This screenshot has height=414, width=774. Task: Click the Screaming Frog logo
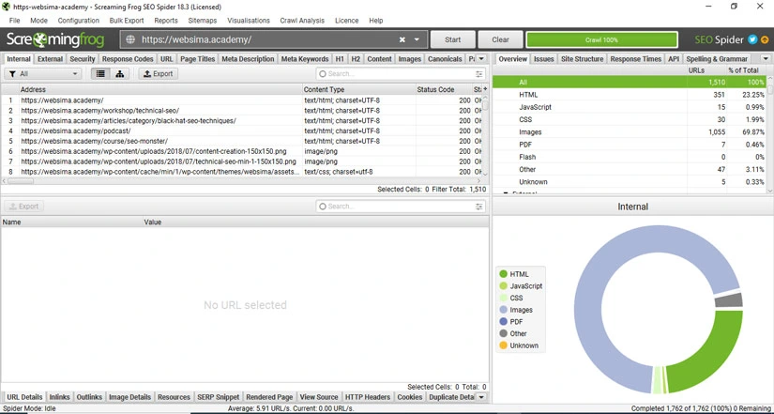[x=55, y=40]
